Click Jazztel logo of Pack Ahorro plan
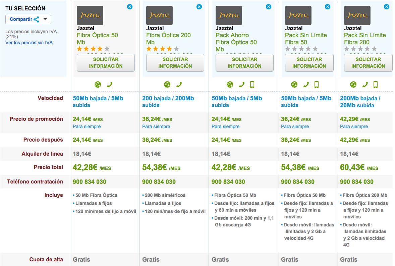The width and height of the screenshot is (395, 266). click(x=229, y=15)
